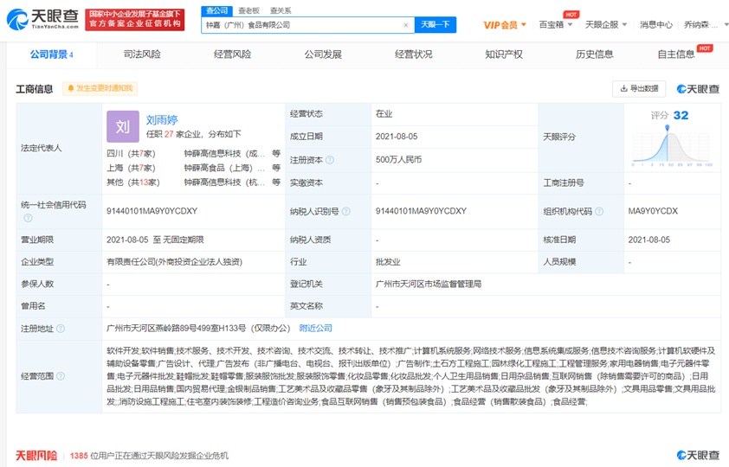Click the purple 刘 avatar
Screen dimensions: 729x467
click(123, 126)
